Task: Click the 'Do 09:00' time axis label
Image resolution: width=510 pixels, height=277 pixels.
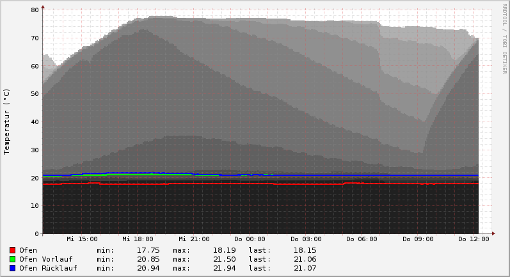Action: coord(418,239)
